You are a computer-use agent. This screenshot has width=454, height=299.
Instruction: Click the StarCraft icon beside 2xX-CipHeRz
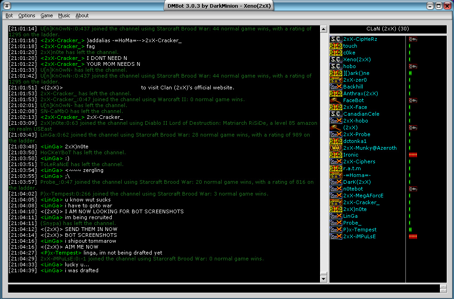tap(336, 39)
